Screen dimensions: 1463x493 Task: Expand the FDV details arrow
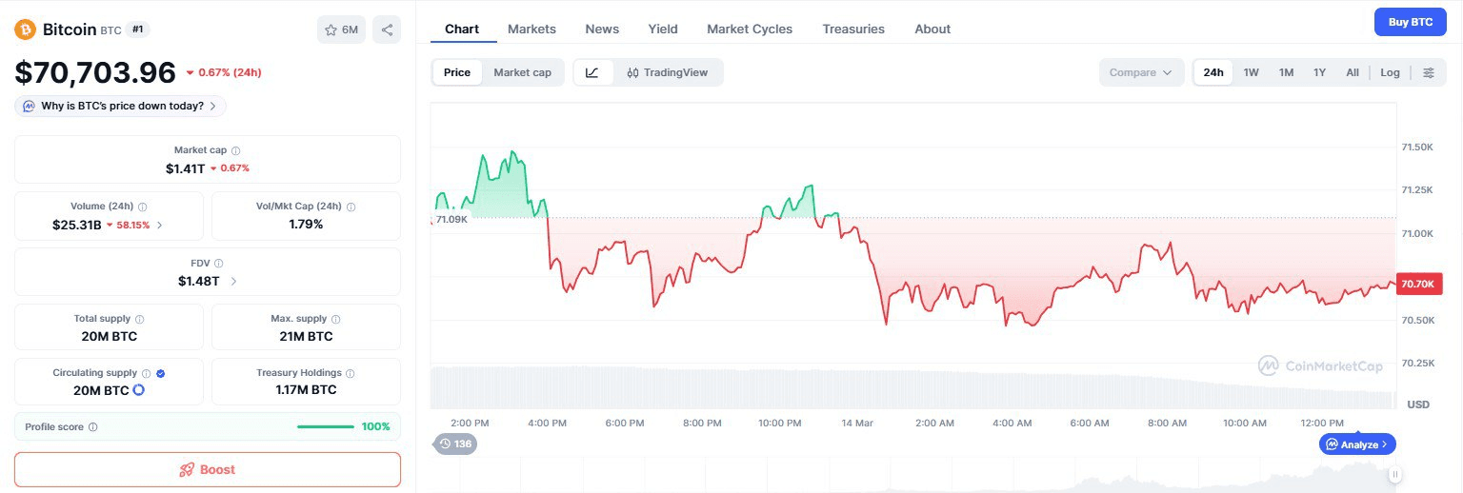click(233, 282)
